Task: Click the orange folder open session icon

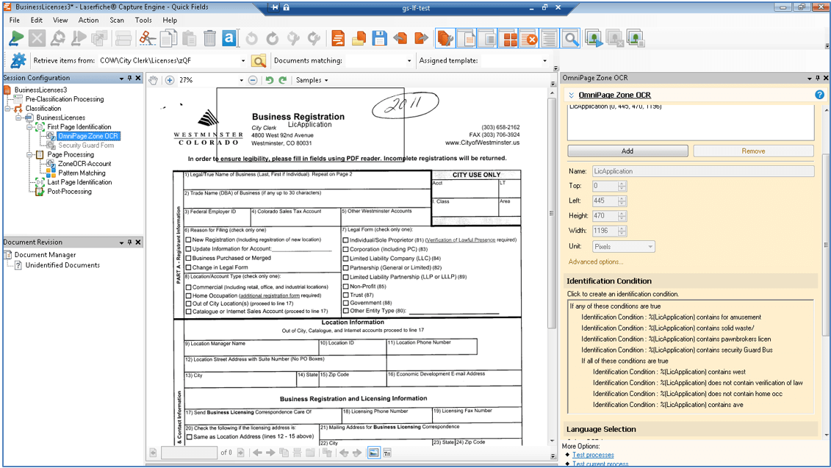Action: (x=359, y=39)
